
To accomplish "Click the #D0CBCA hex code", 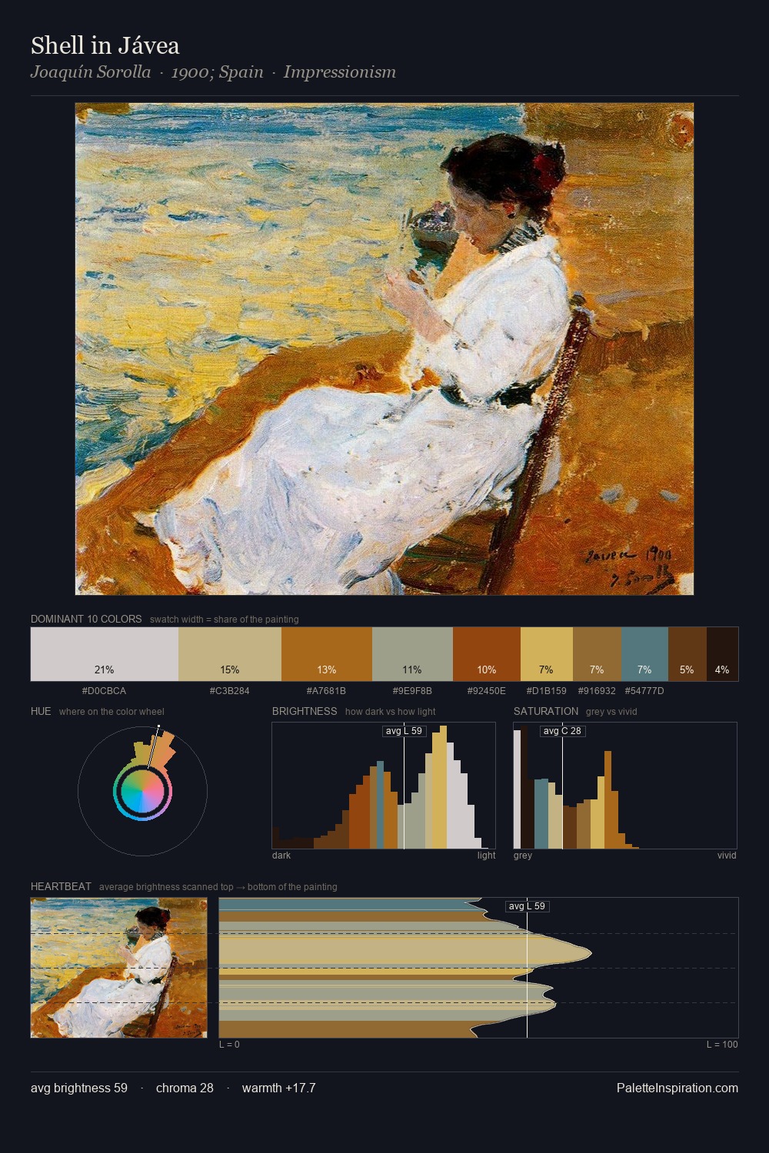I will (x=105, y=691).
